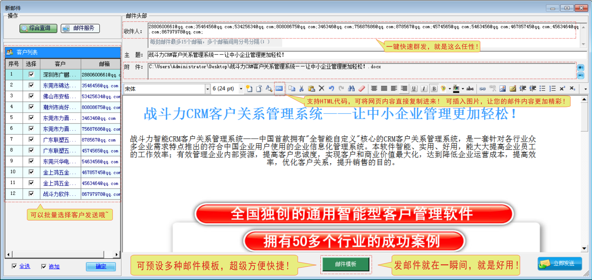Uncheck the row 4 潮州市尚好 checkbox
592x280 pixels.
31,107
